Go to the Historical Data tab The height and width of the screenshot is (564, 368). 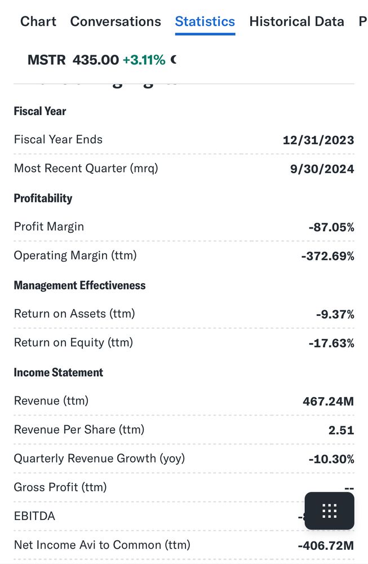coord(296,21)
